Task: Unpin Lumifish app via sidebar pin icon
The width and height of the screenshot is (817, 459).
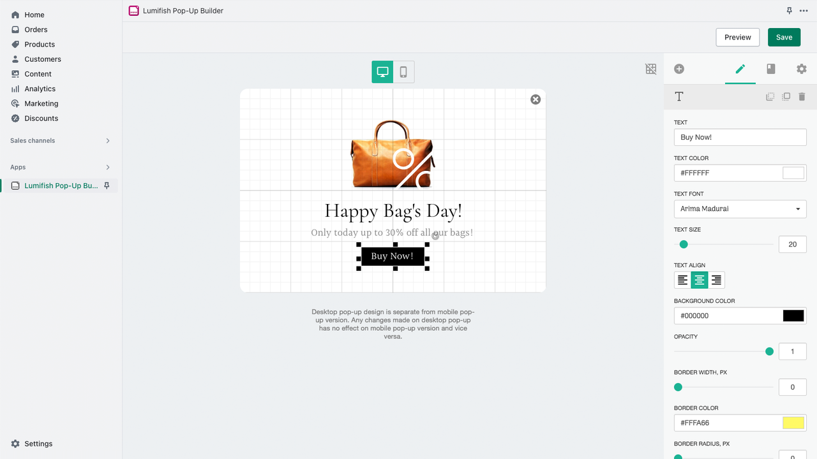Action: [x=107, y=186]
